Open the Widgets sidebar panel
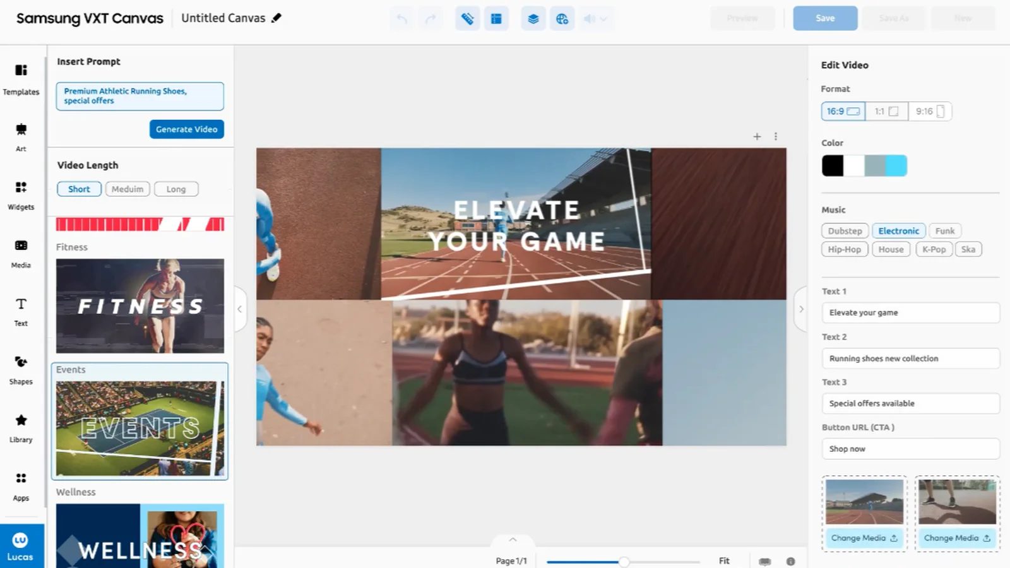Image resolution: width=1010 pixels, height=568 pixels. (x=21, y=196)
